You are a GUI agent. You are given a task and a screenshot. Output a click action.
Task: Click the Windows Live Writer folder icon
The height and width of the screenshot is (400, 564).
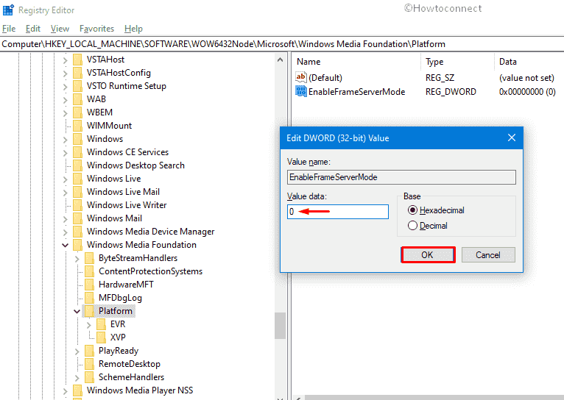click(x=77, y=205)
